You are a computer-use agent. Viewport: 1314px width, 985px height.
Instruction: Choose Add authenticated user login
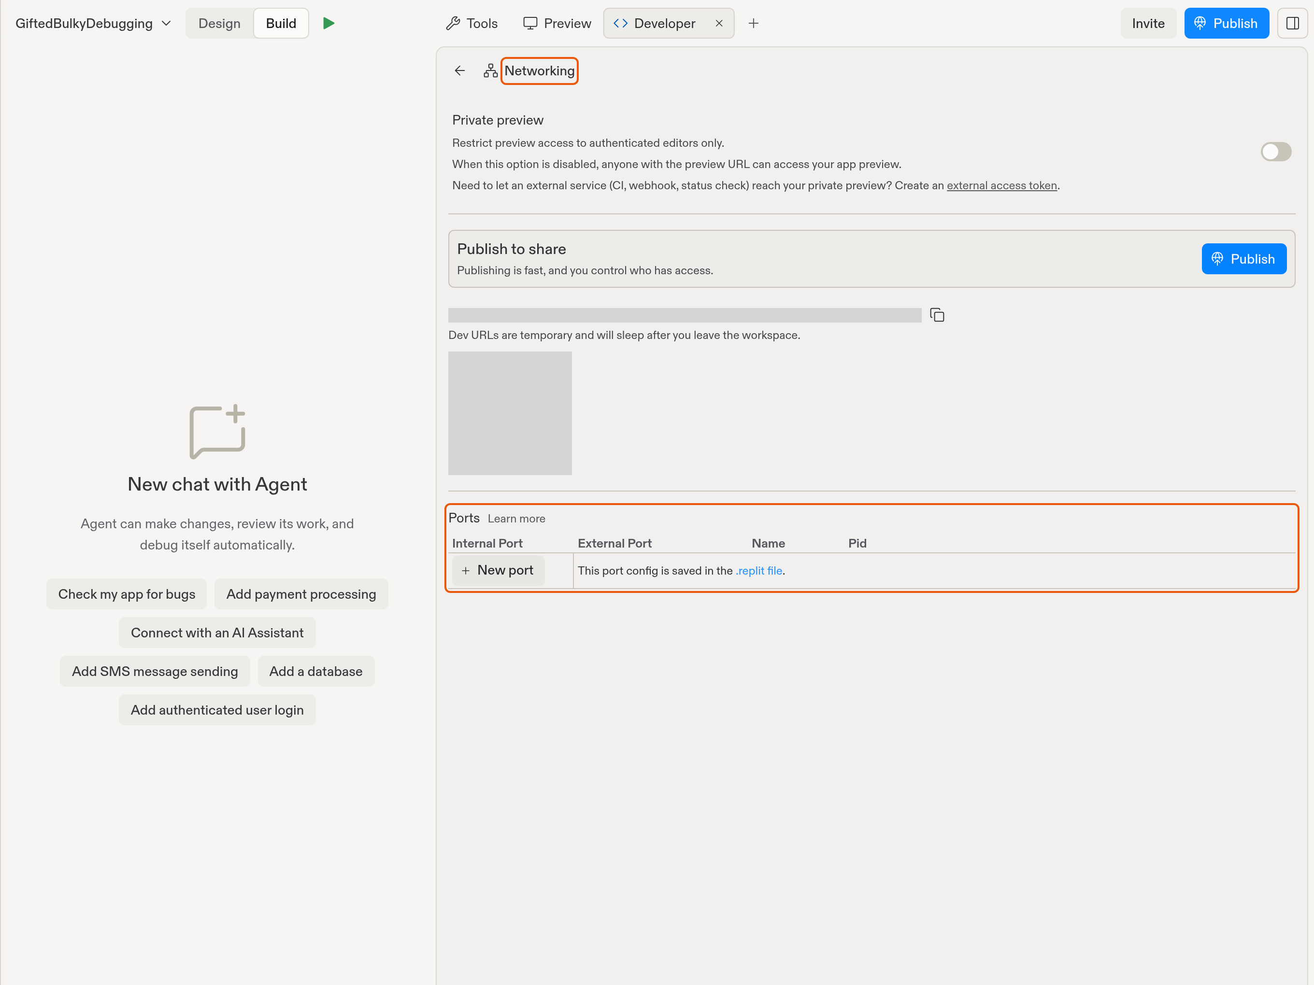click(x=217, y=709)
